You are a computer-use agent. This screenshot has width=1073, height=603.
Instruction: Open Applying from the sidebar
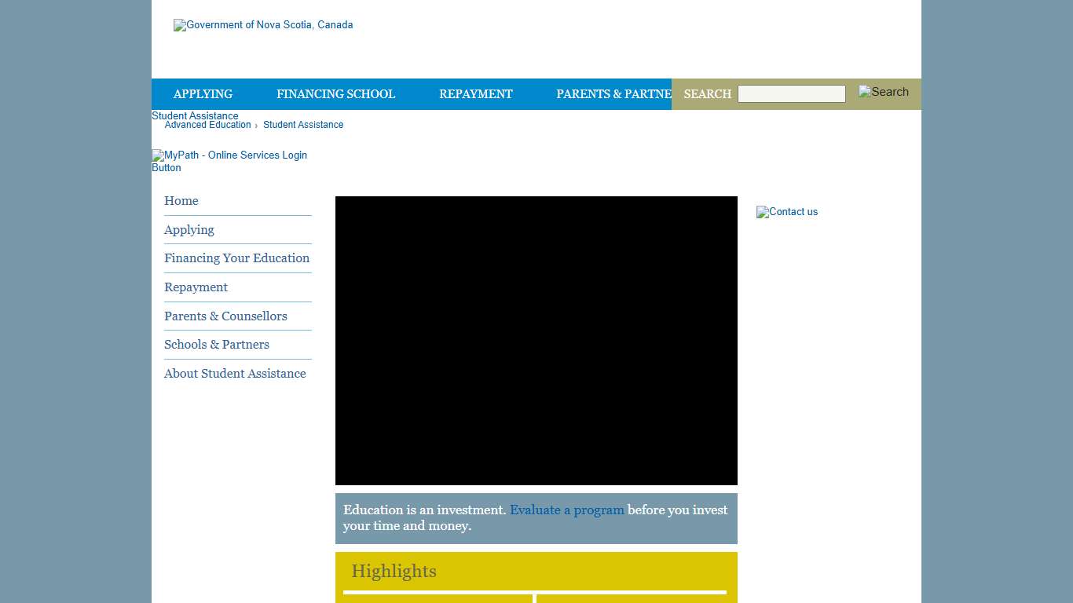189,230
